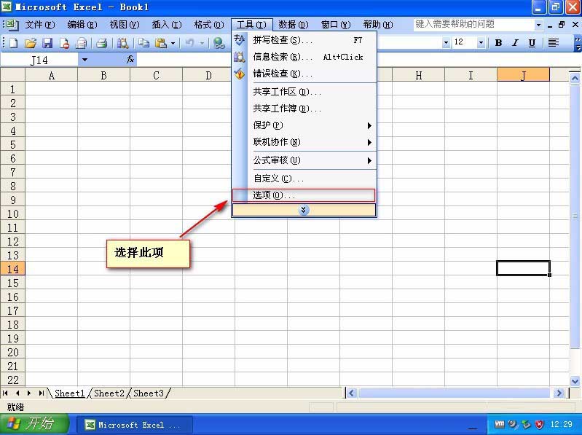Viewport: 582px width, 435px height.
Task: Open the 文件 (File) menu
Action: 40,25
